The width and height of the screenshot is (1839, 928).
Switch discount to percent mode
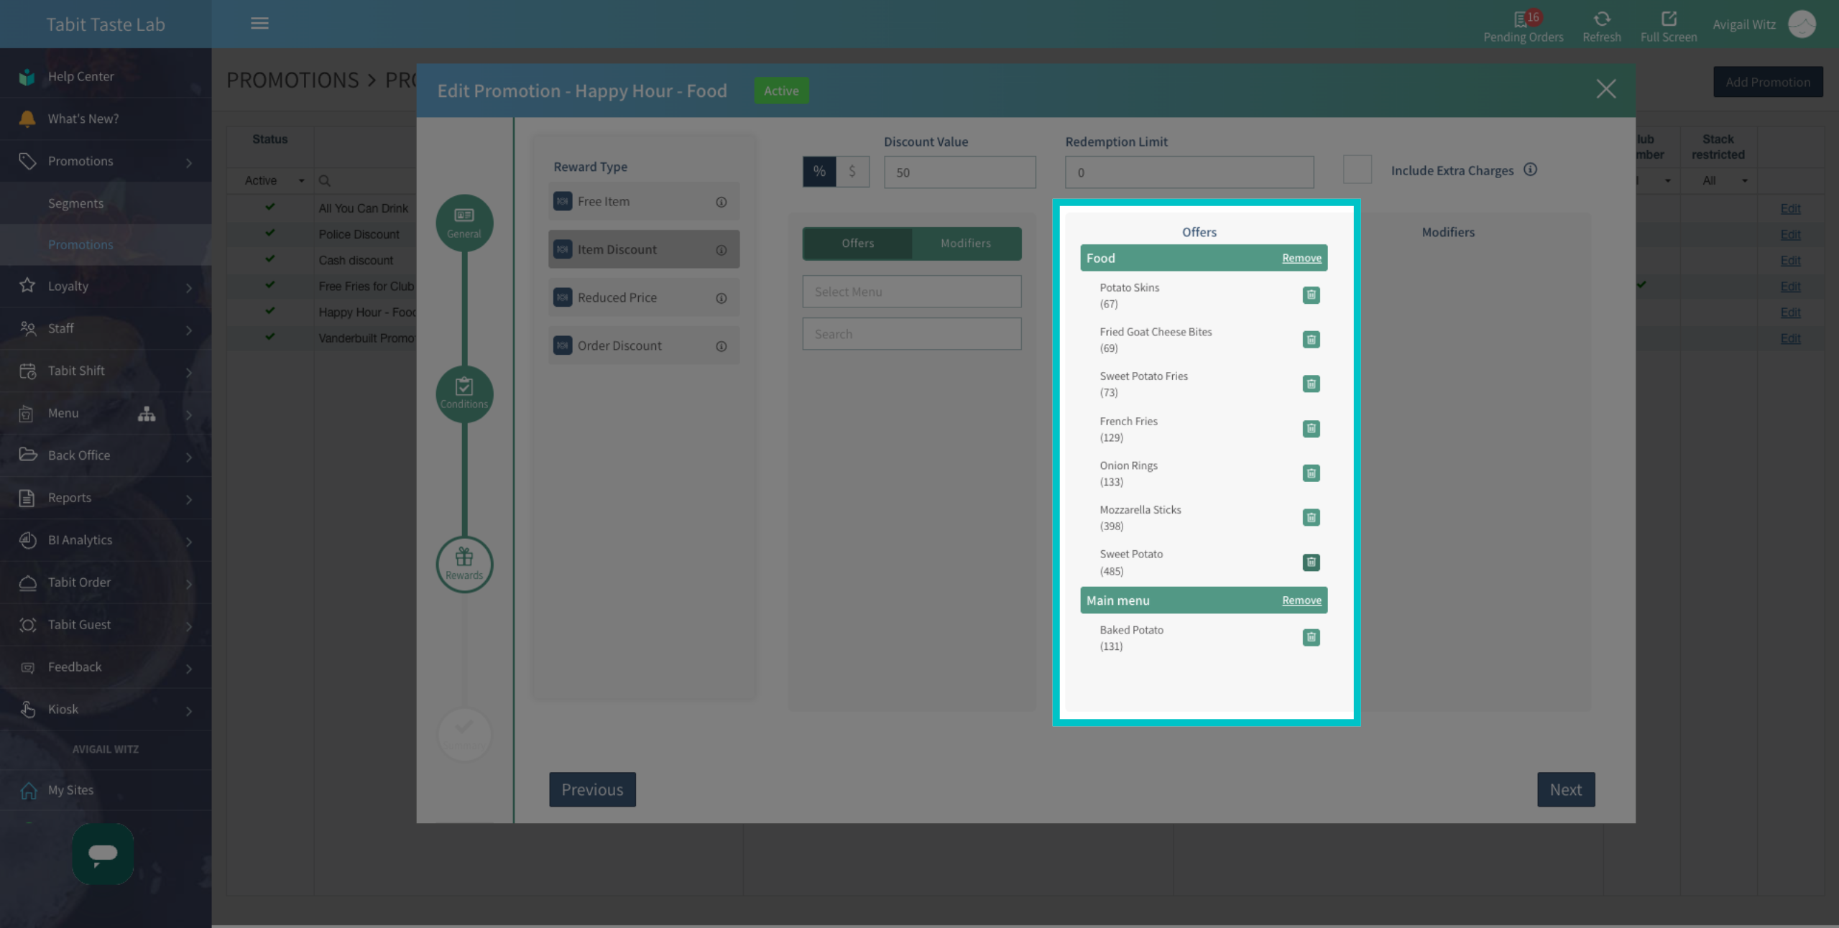(x=819, y=172)
